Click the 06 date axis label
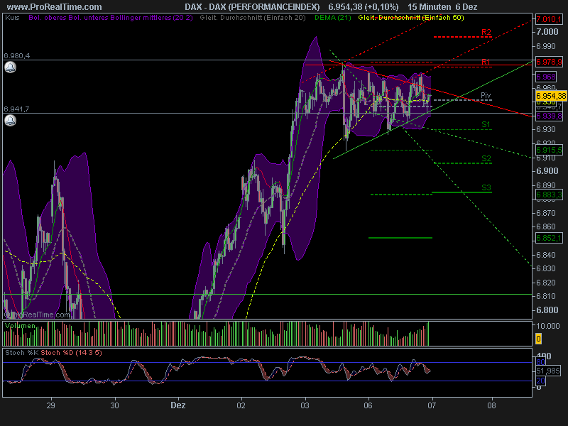The width and height of the screenshot is (568, 426). coord(368,405)
